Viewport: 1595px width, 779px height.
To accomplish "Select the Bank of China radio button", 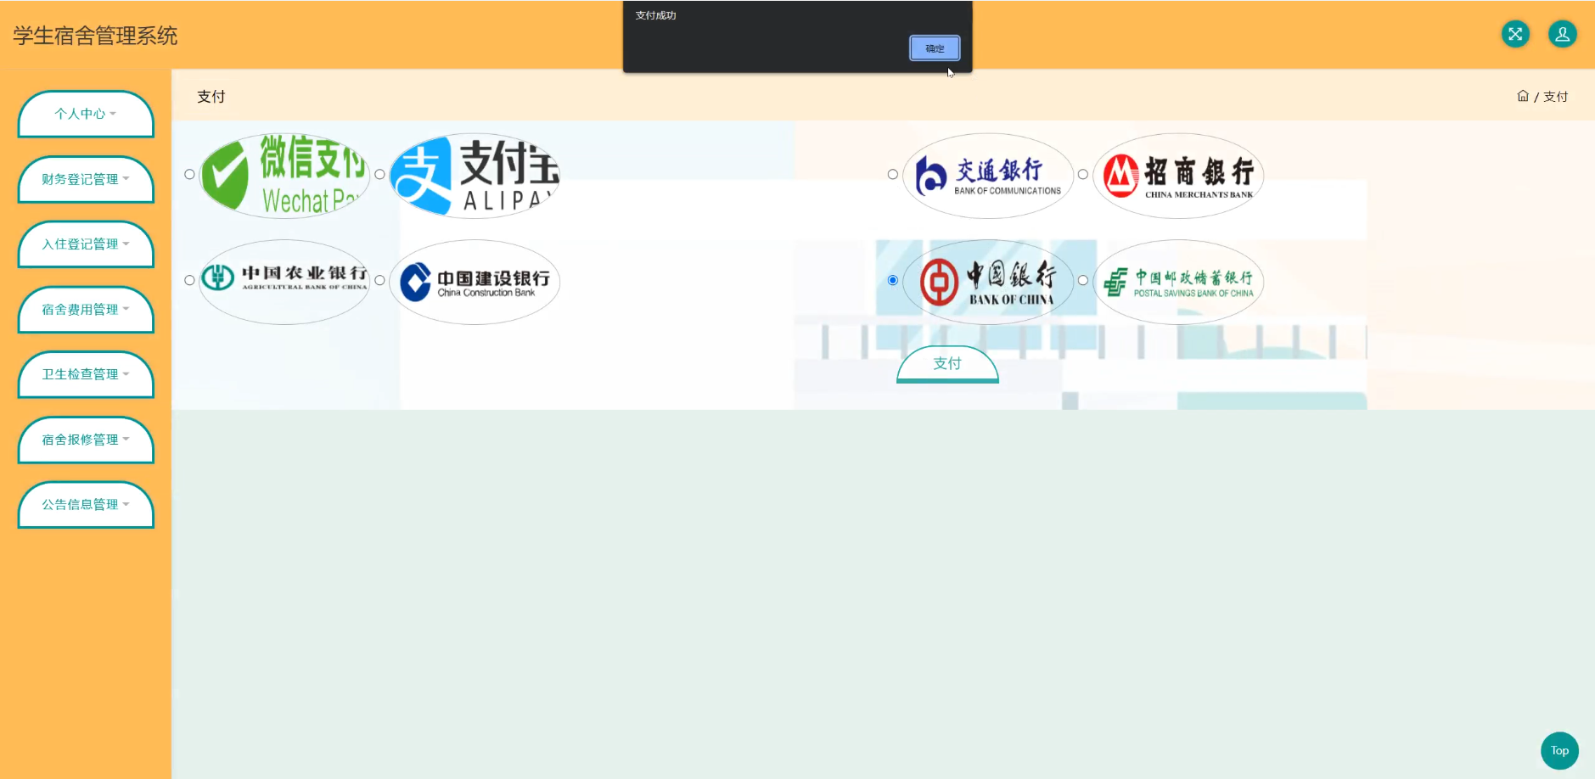I will 892,280.
